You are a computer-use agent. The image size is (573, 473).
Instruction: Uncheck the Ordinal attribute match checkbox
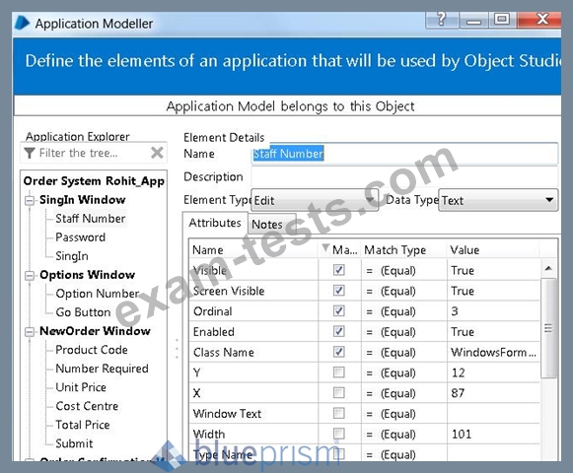[338, 310]
